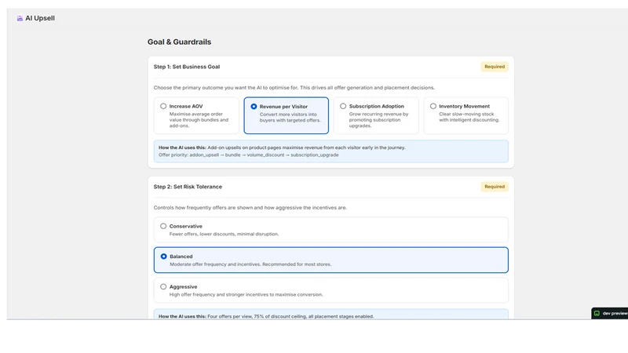This screenshot has width=628, height=353.
Task: Choose the Inventory Movement goal
Action: click(466, 115)
